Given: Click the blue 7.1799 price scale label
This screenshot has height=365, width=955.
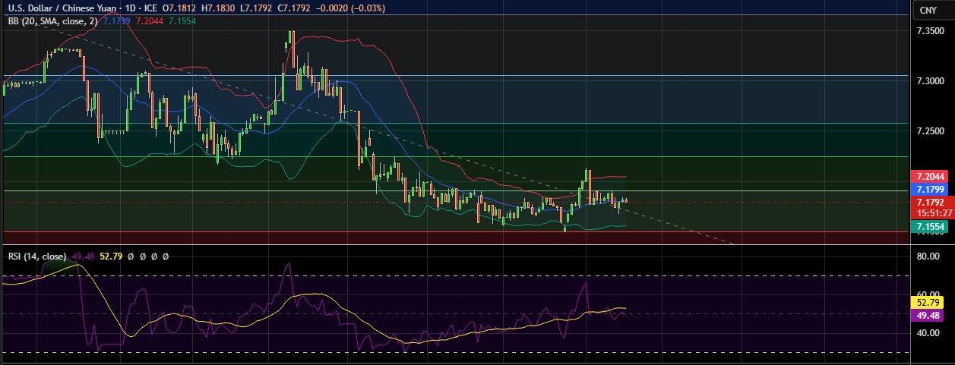Looking at the screenshot, I should [x=930, y=189].
